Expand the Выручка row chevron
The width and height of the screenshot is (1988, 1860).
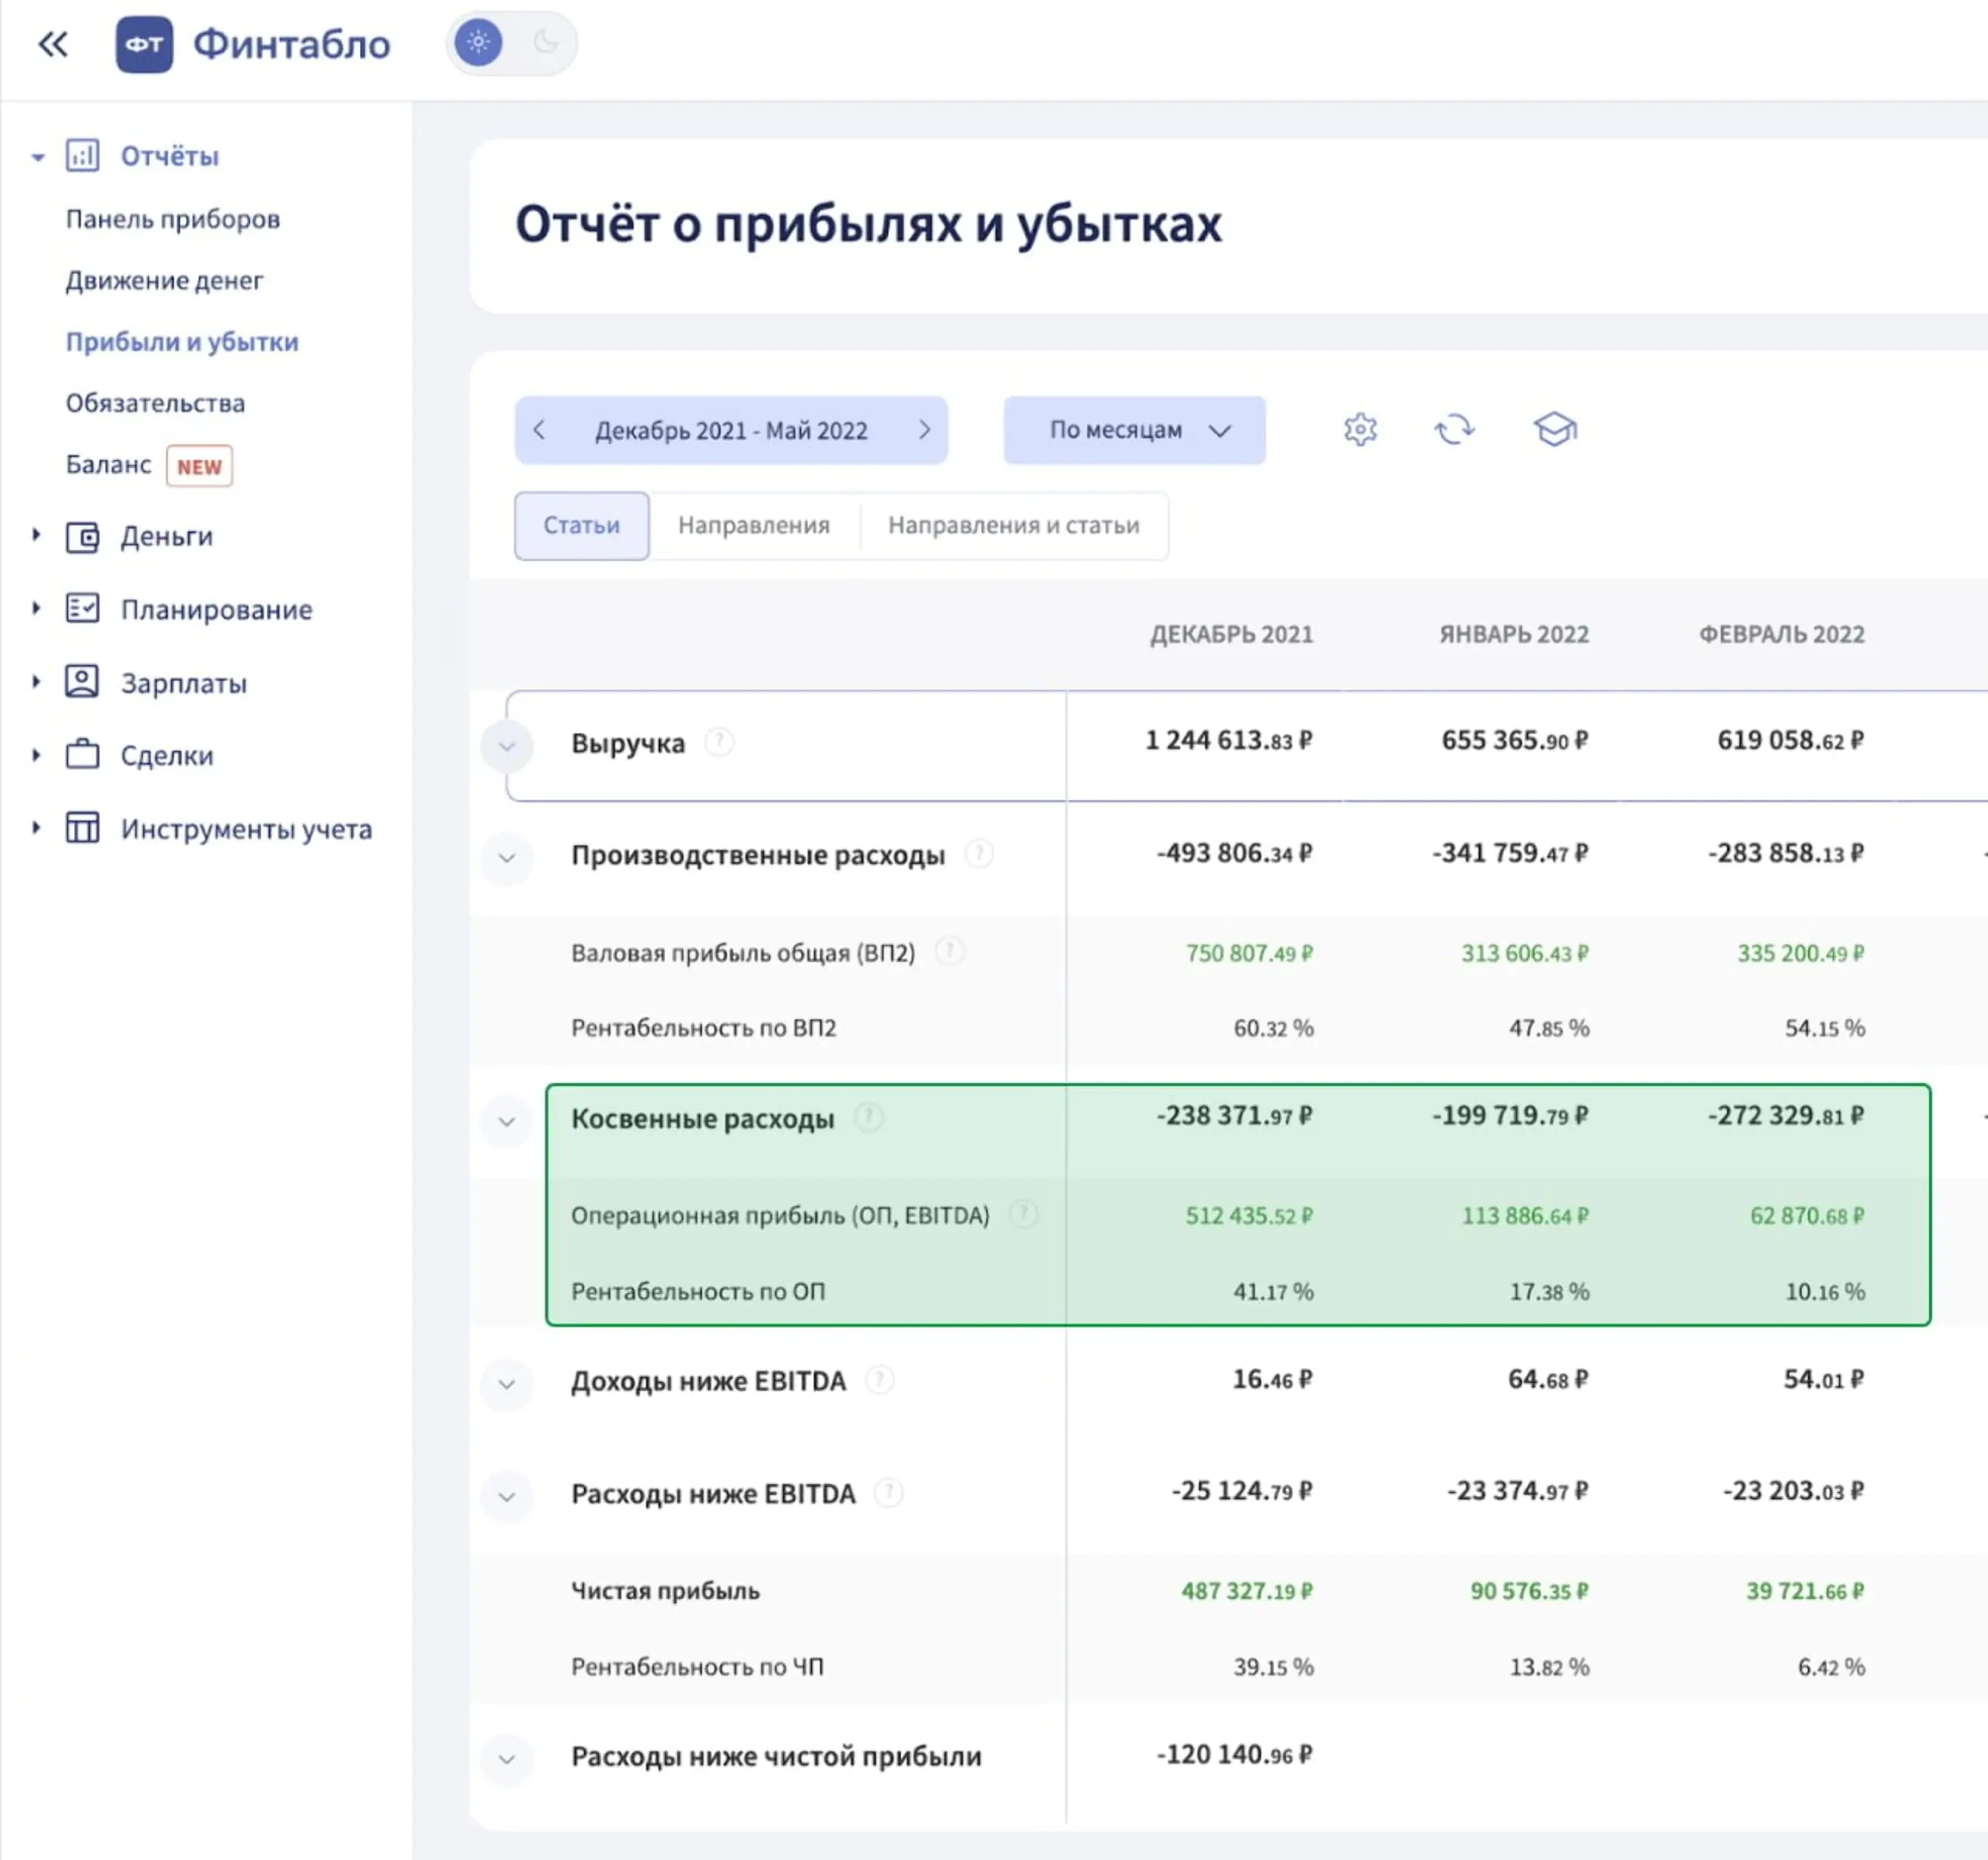pyautogui.click(x=507, y=746)
